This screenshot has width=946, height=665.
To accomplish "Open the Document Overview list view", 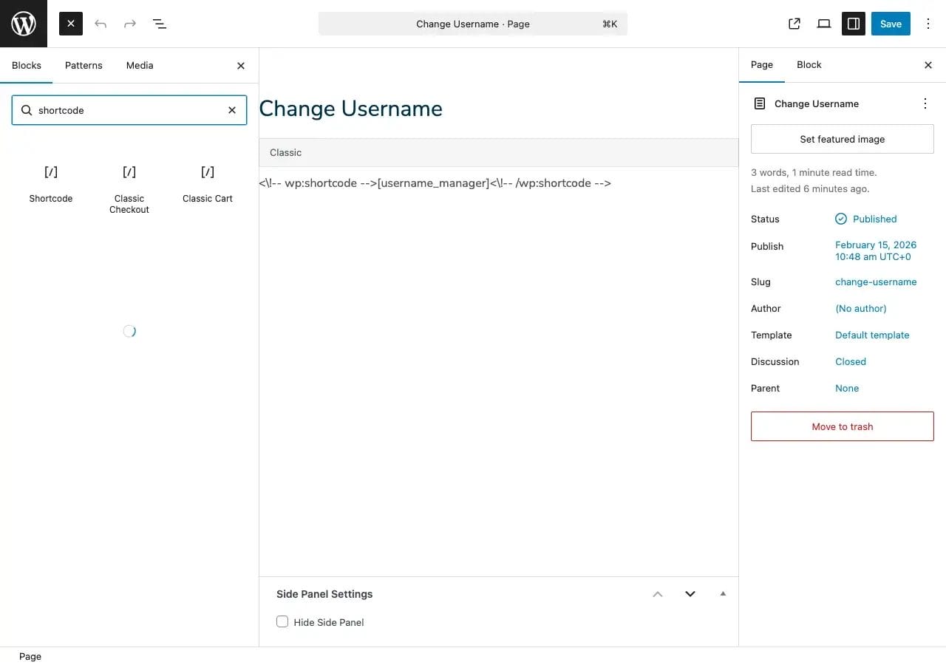I will tap(160, 24).
